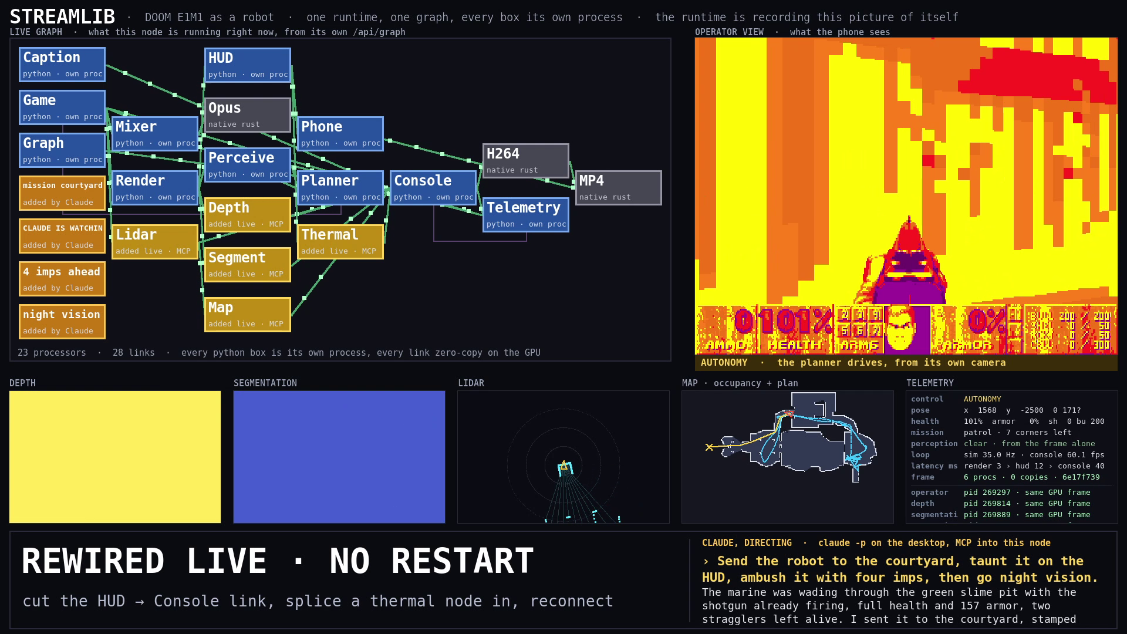Select the Console node

(433, 188)
